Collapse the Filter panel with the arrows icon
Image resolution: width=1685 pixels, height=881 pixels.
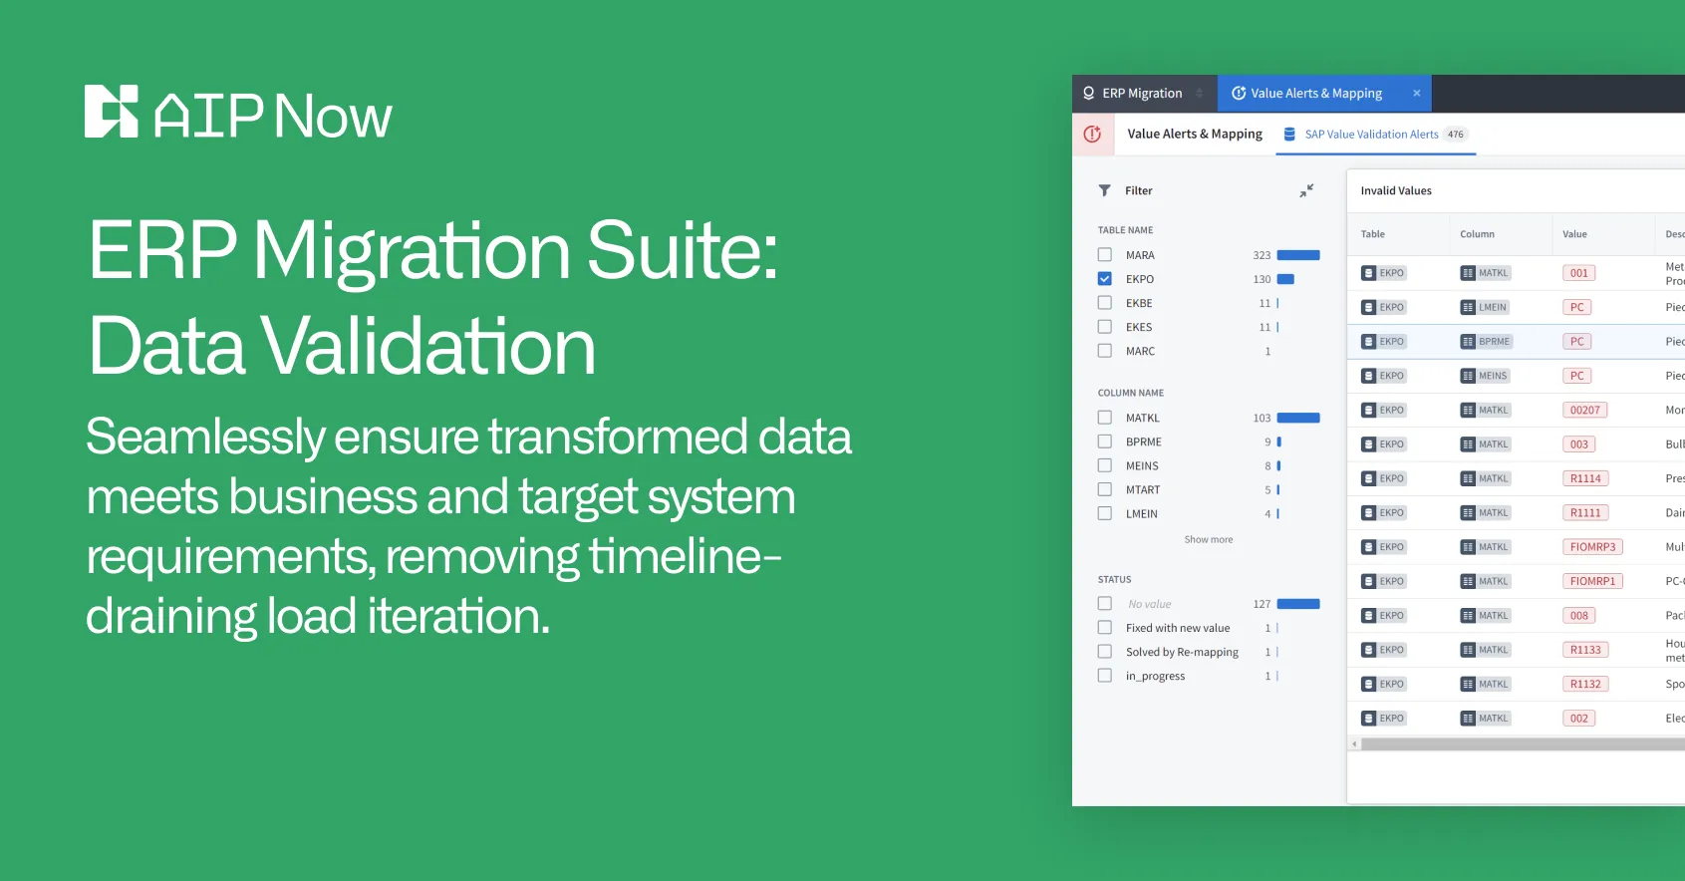[x=1306, y=190]
